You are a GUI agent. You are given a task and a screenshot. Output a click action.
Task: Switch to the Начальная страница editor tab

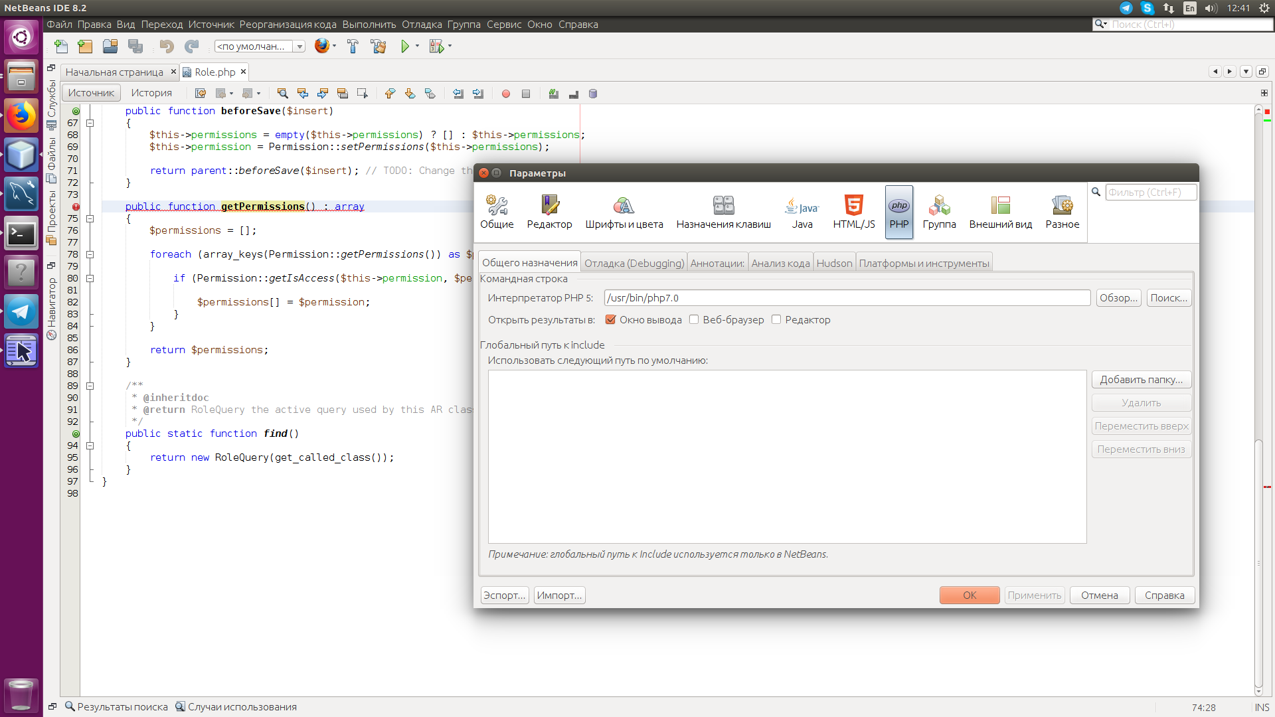coord(114,72)
